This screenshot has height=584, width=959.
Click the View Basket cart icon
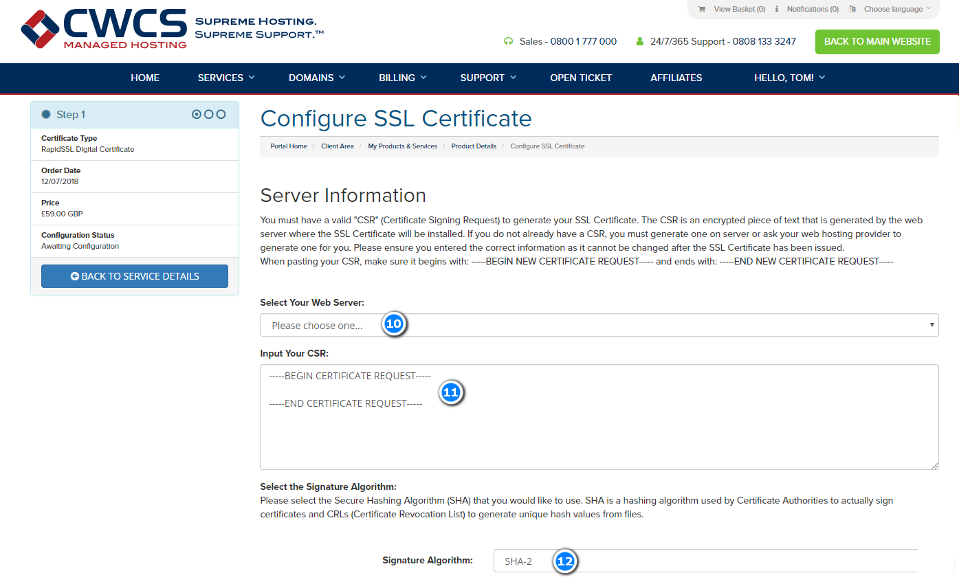[702, 10]
